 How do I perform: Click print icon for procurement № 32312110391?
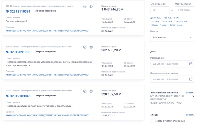click(x=91, y=6)
